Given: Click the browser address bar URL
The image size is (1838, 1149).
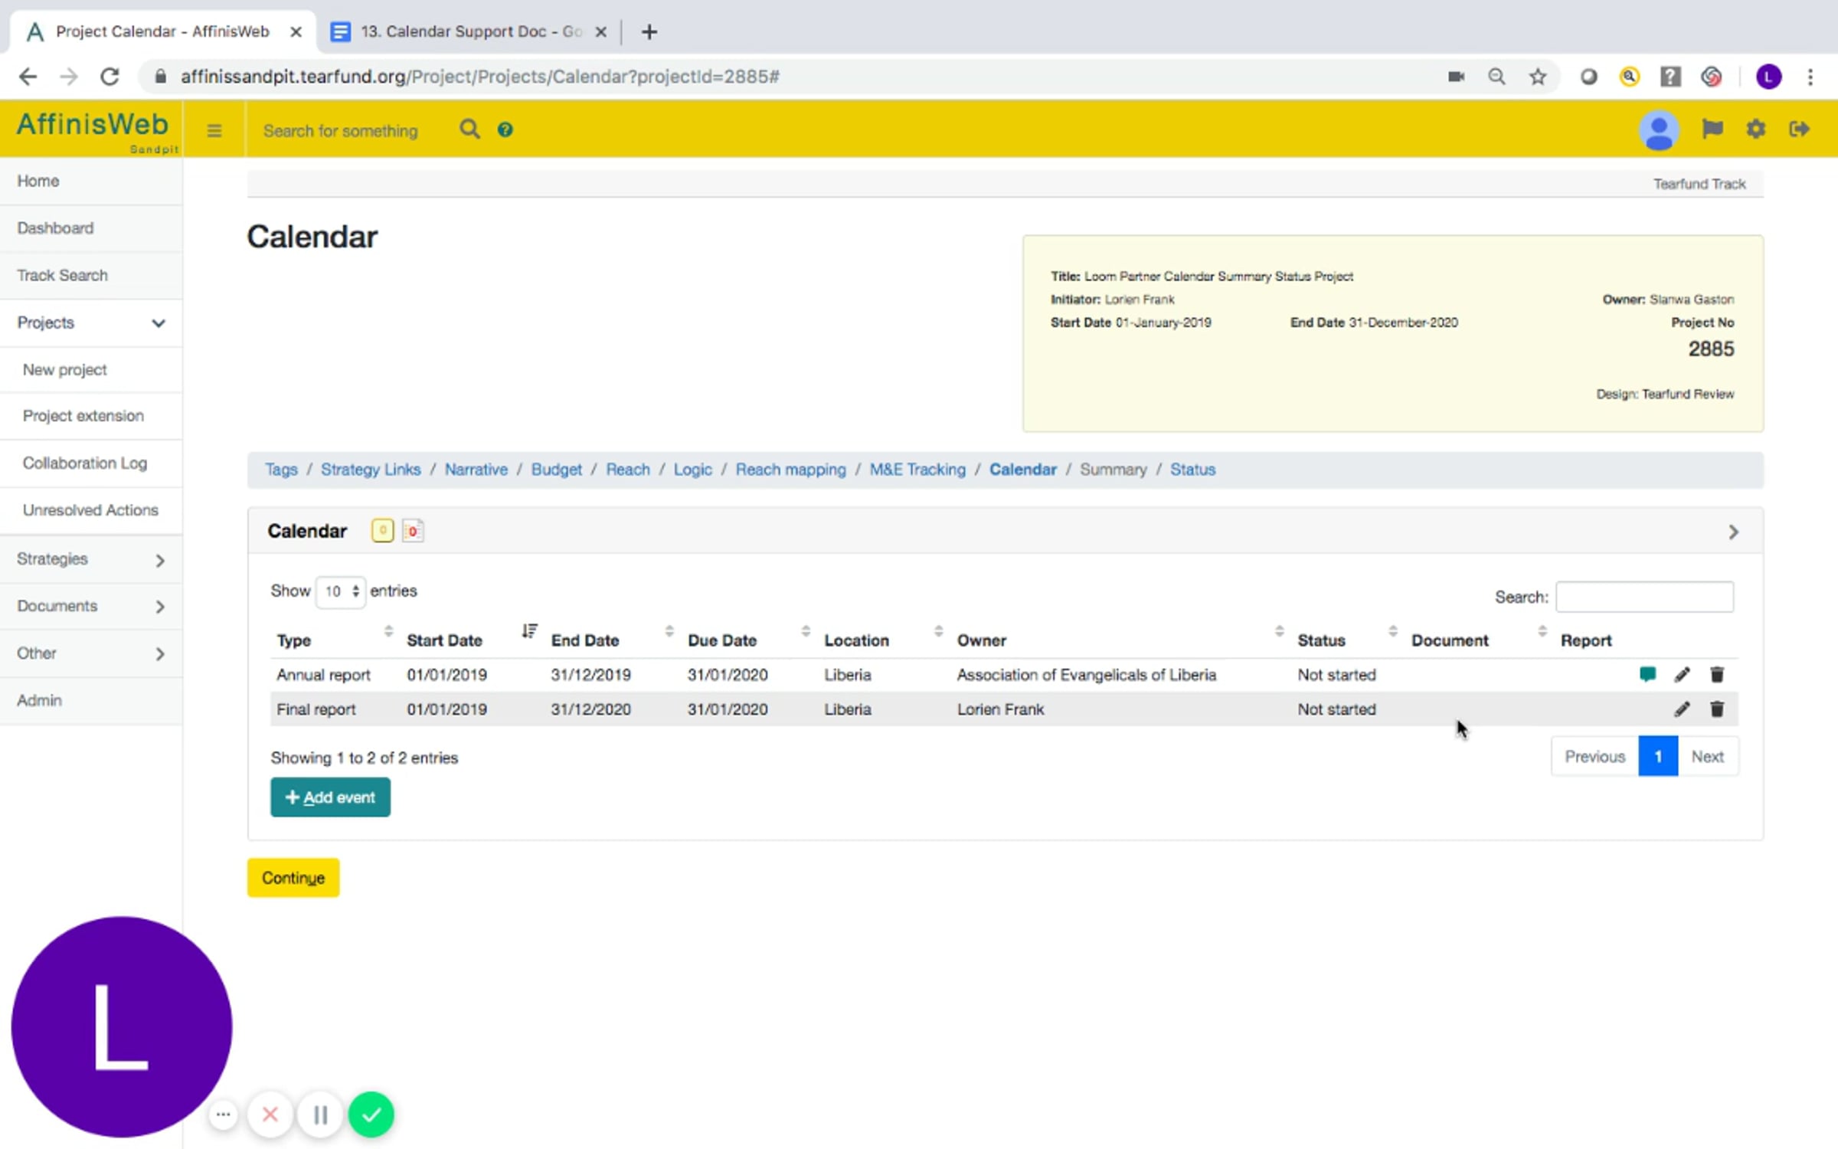Looking at the screenshot, I should [x=480, y=77].
